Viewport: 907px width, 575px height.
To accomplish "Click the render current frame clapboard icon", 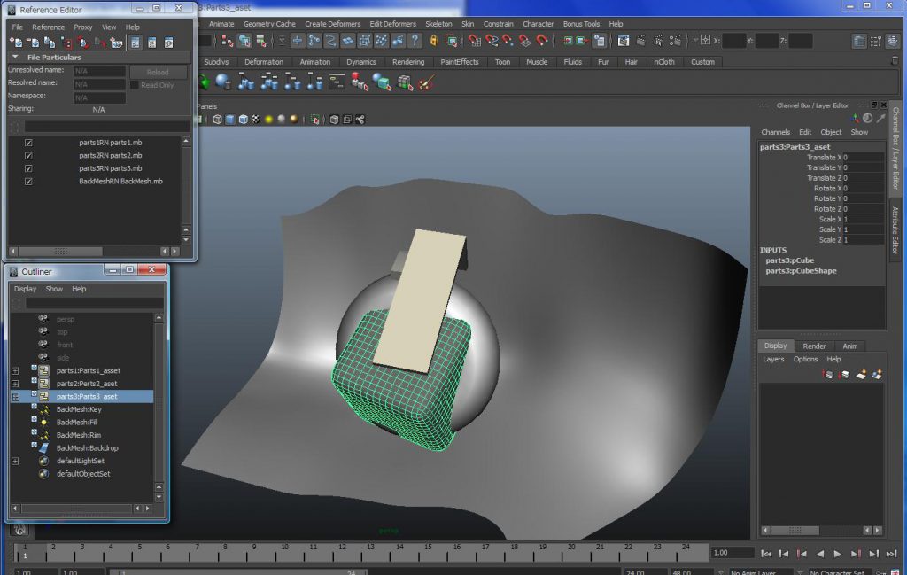I will [640, 41].
